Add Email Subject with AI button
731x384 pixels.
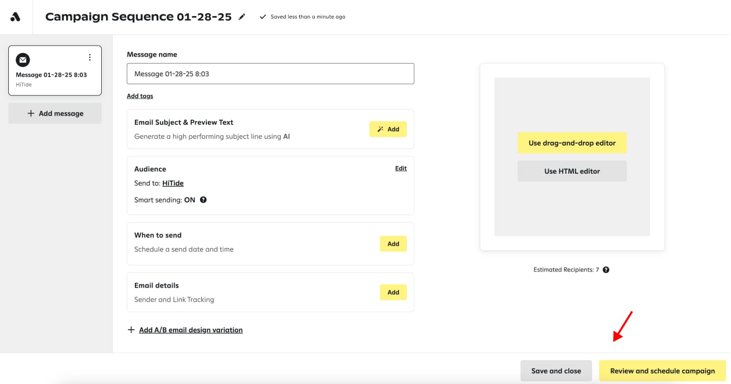click(388, 129)
